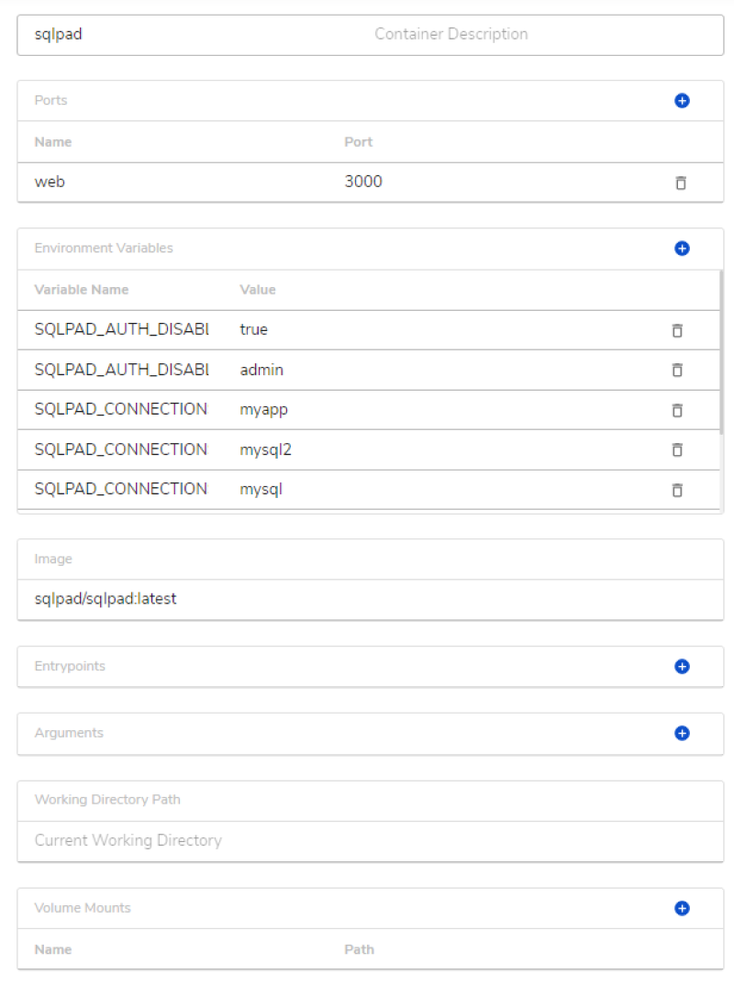Delete the variable with value admin
Screen dimensions: 734x986
tap(677, 370)
